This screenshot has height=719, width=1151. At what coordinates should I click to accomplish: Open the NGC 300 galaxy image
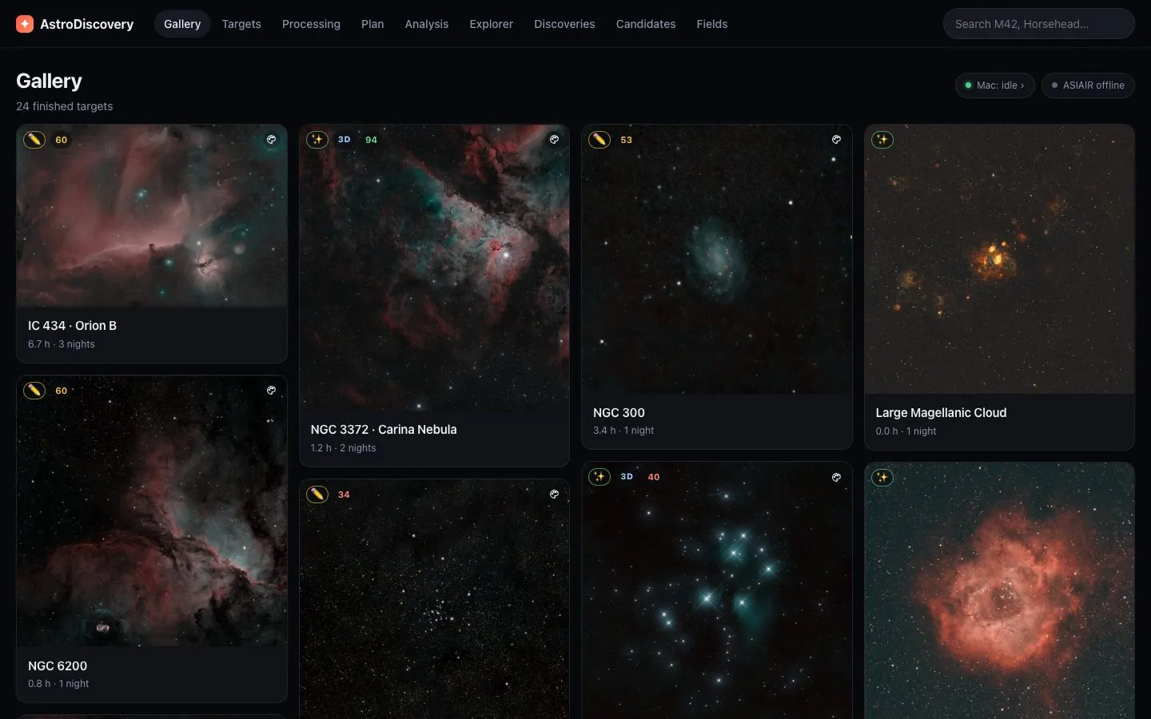[x=717, y=259]
